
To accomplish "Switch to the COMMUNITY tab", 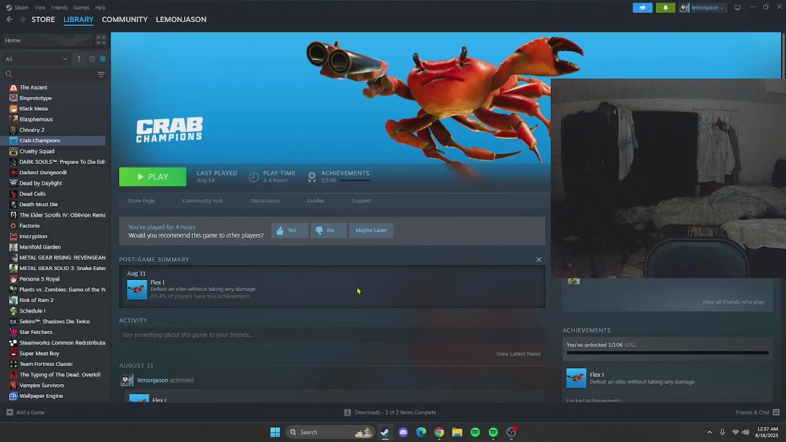I will pyautogui.click(x=125, y=19).
